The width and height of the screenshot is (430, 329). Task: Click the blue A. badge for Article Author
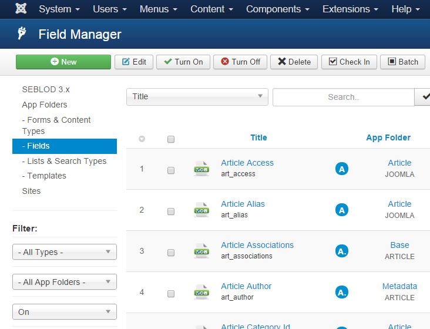[x=342, y=292]
